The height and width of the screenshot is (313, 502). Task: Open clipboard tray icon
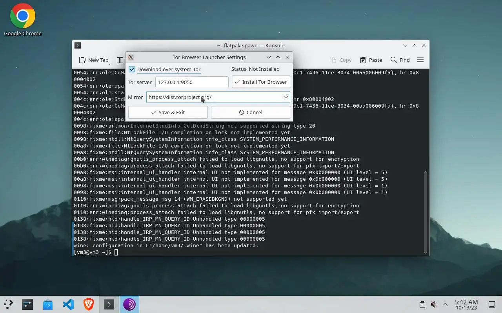[422, 304]
